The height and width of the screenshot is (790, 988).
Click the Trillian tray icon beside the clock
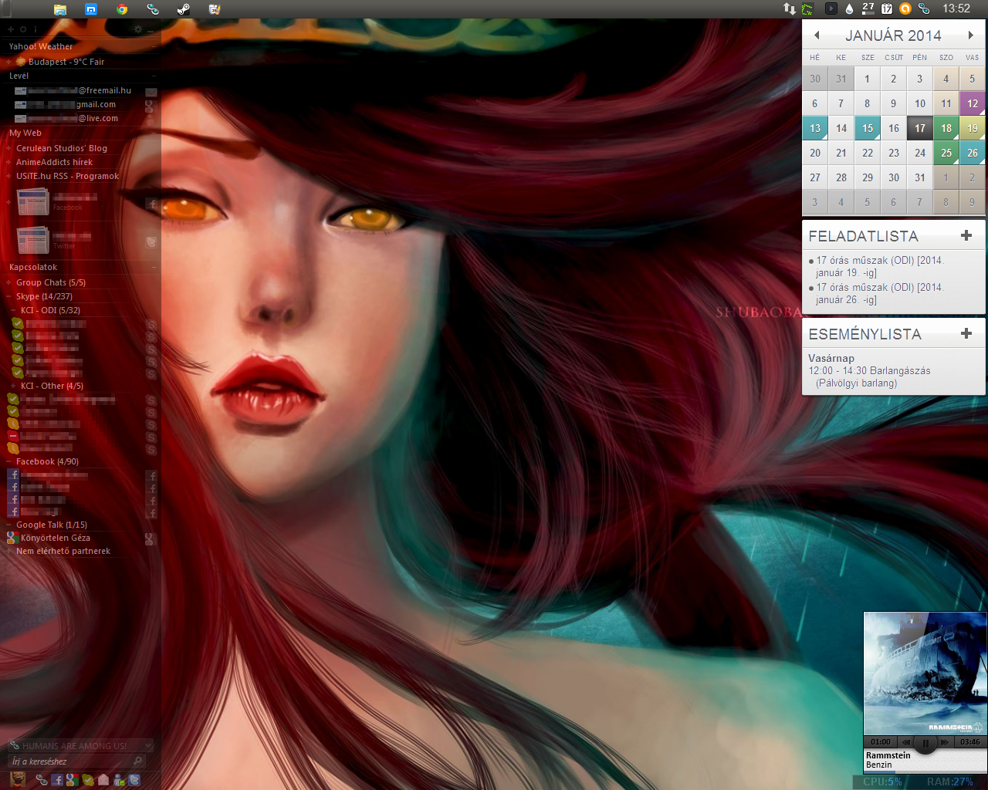[x=924, y=8]
